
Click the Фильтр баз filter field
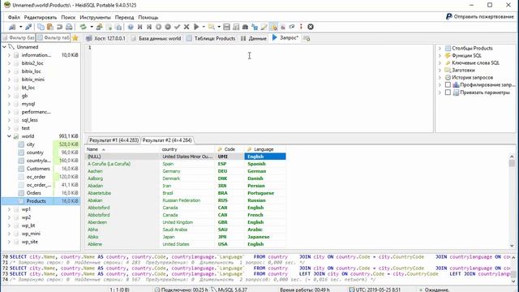tap(19, 38)
